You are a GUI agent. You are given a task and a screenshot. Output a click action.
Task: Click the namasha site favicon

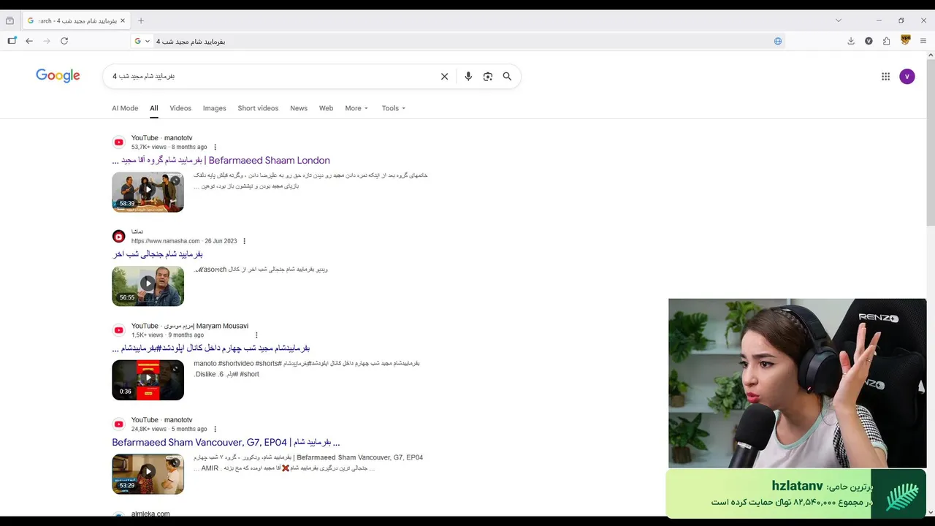[119, 236]
